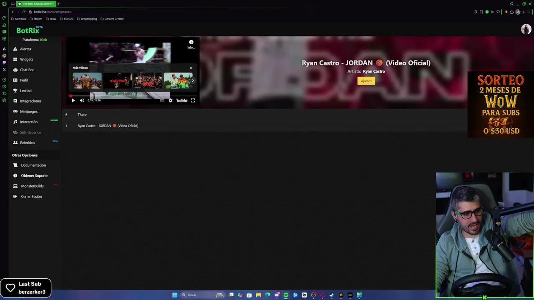Open the Dropshipping bookmark folder
This screenshot has height=300, width=534.
click(87, 19)
